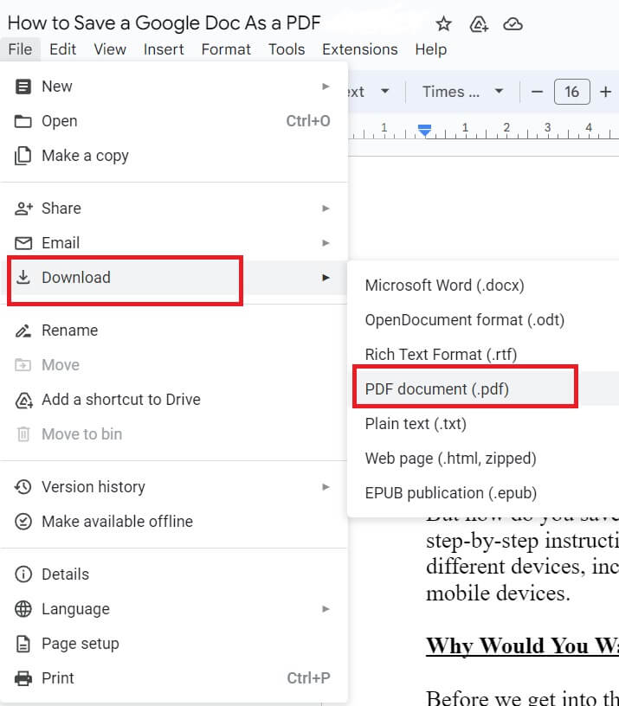The height and width of the screenshot is (706, 619).
Task: Open the Times font dropdown
Action: coord(462,92)
